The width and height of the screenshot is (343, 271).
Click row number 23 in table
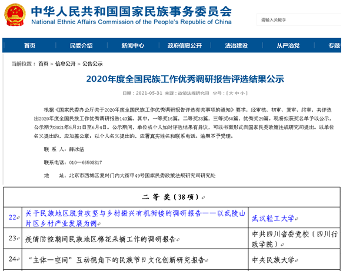[x=13, y=238]
